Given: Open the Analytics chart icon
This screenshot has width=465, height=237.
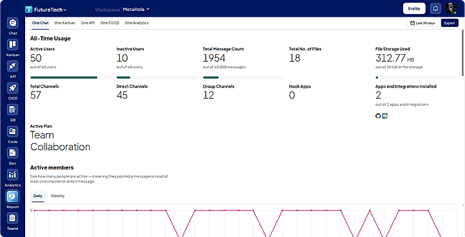Looking at the screenshot, I should point(12,175).
